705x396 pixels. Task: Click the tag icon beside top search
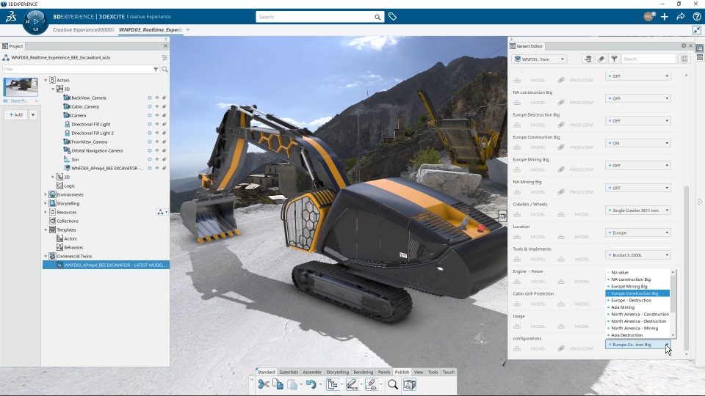392,17
